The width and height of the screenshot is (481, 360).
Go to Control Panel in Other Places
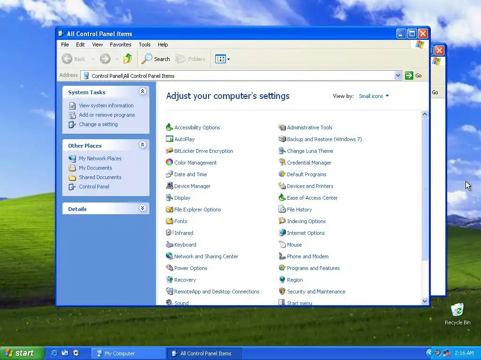tap(94, 187)
